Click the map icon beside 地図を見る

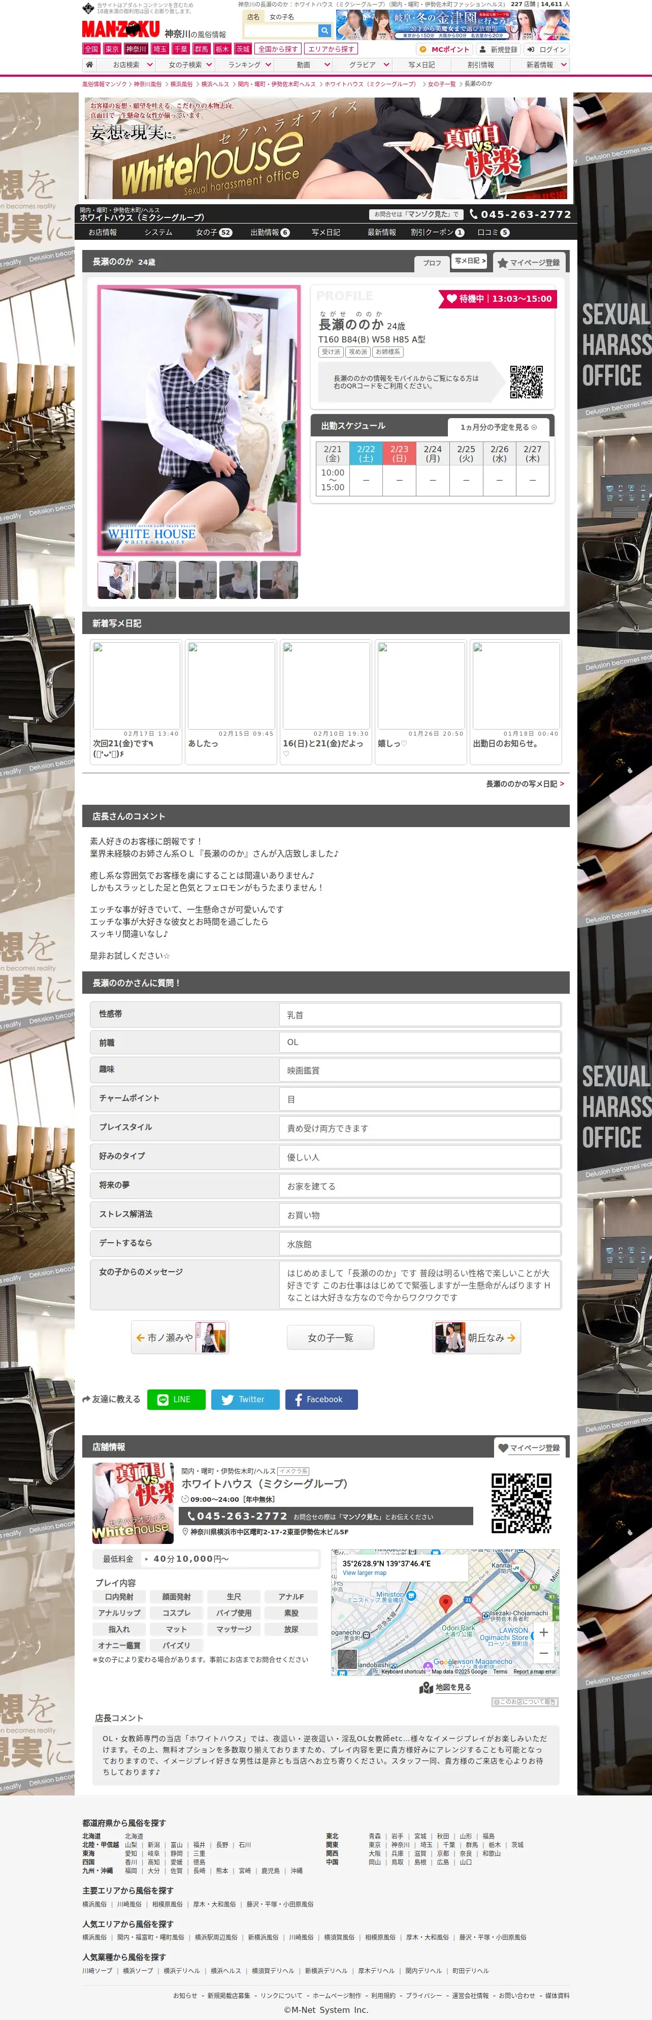(427, 1688)
